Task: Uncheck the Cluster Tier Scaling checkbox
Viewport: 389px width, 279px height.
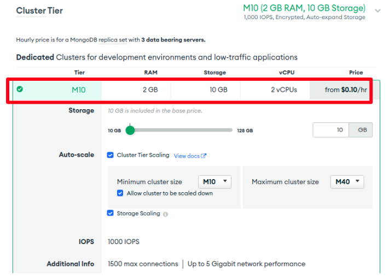Action: tap(110, 155)
